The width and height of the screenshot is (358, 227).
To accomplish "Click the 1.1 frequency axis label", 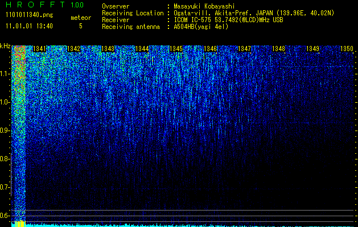I will point(5,74).
